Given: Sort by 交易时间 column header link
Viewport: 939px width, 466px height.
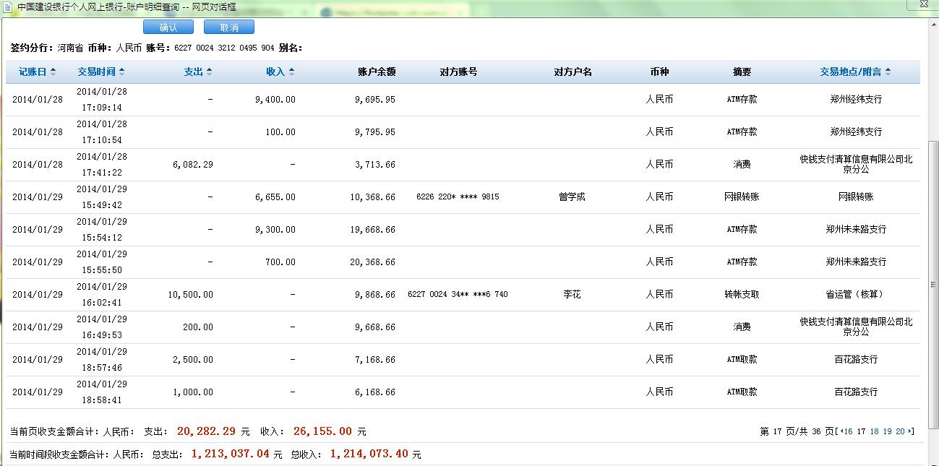Looking at the screenshot, I should [x=97, y=72].
